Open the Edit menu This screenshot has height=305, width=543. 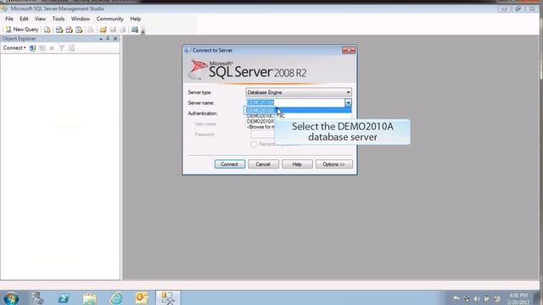tap(24, 19)
